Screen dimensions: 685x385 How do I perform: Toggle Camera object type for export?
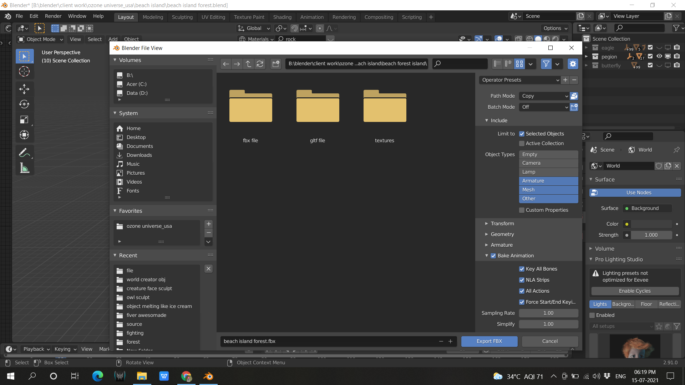click(x=548, y=163)
